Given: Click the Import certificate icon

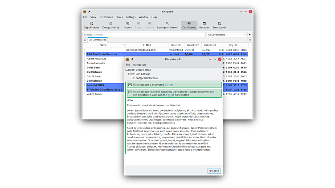Looking at the screenshot, I should pyautogui.click(x=128, y=25).
